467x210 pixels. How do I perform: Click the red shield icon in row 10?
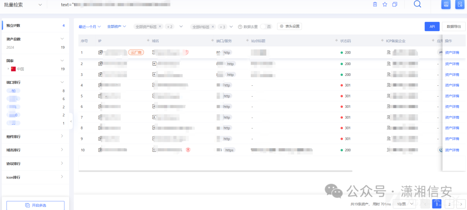pyautogui.click(x=188, y=150)
